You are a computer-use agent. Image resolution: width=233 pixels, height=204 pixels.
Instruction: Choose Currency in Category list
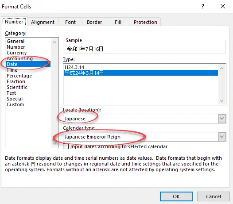17,53
